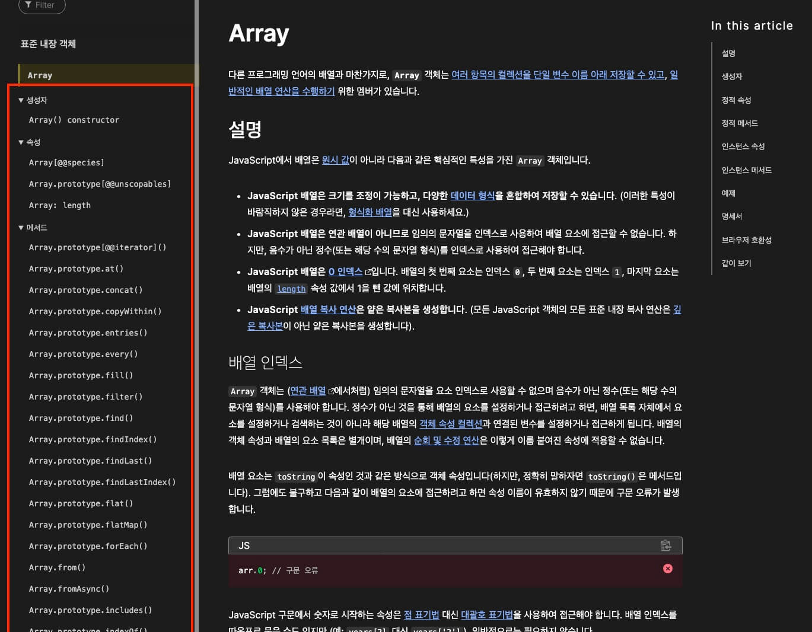Click the red error icon in code block
This screenshot has width=812, height=632.
668,569
